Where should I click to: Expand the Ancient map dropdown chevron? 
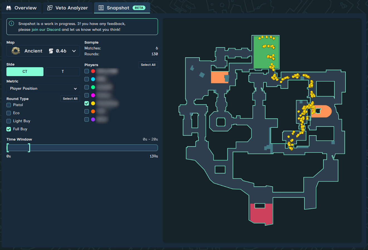click(x=74, y=51)
